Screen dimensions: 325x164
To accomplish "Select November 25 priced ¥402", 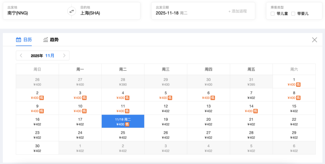I will coord(123,135).
